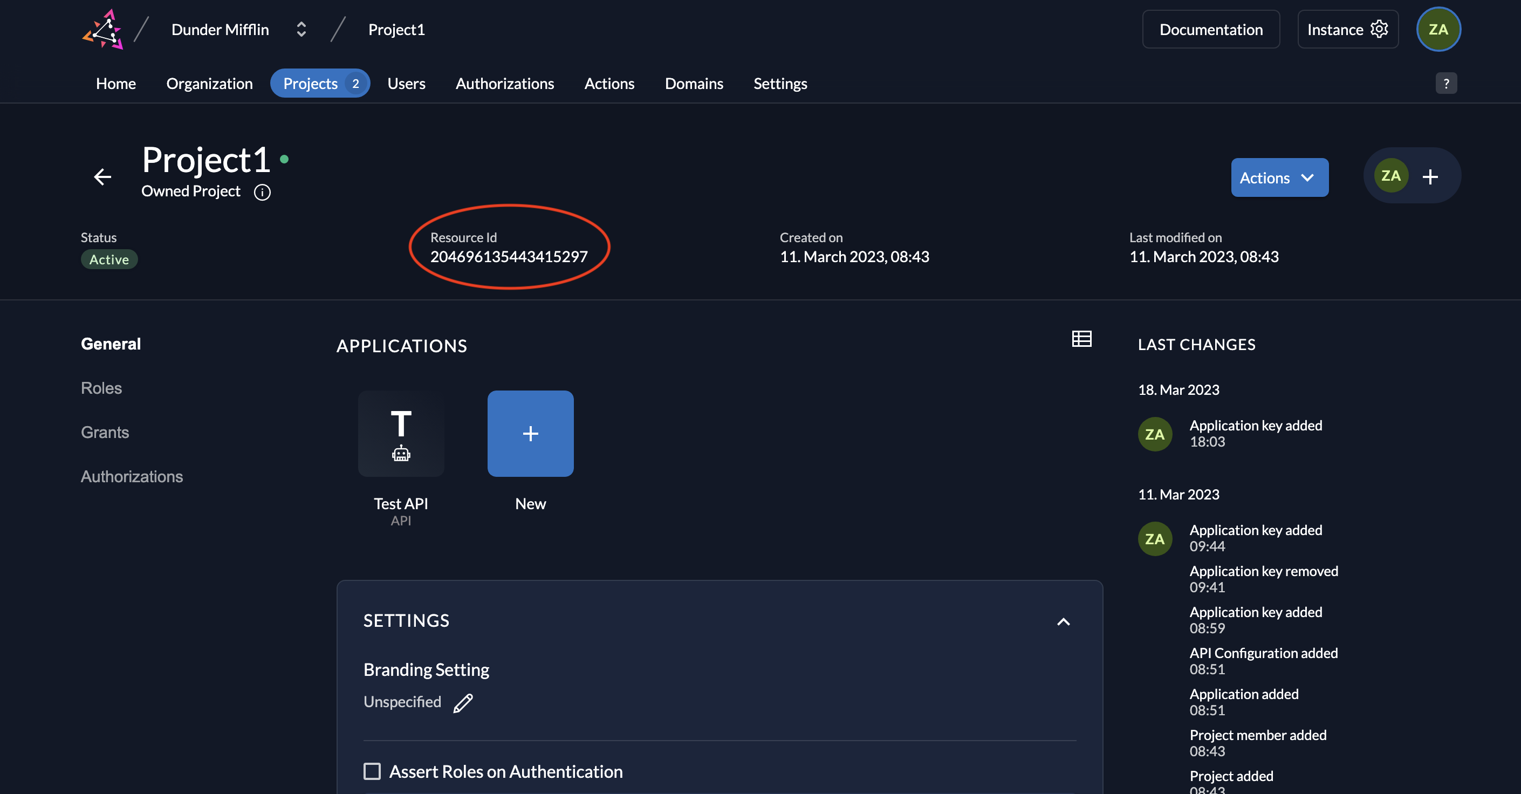Collapse the SETTINGS section
1521x794 pixels.
tap(1064, 621)
